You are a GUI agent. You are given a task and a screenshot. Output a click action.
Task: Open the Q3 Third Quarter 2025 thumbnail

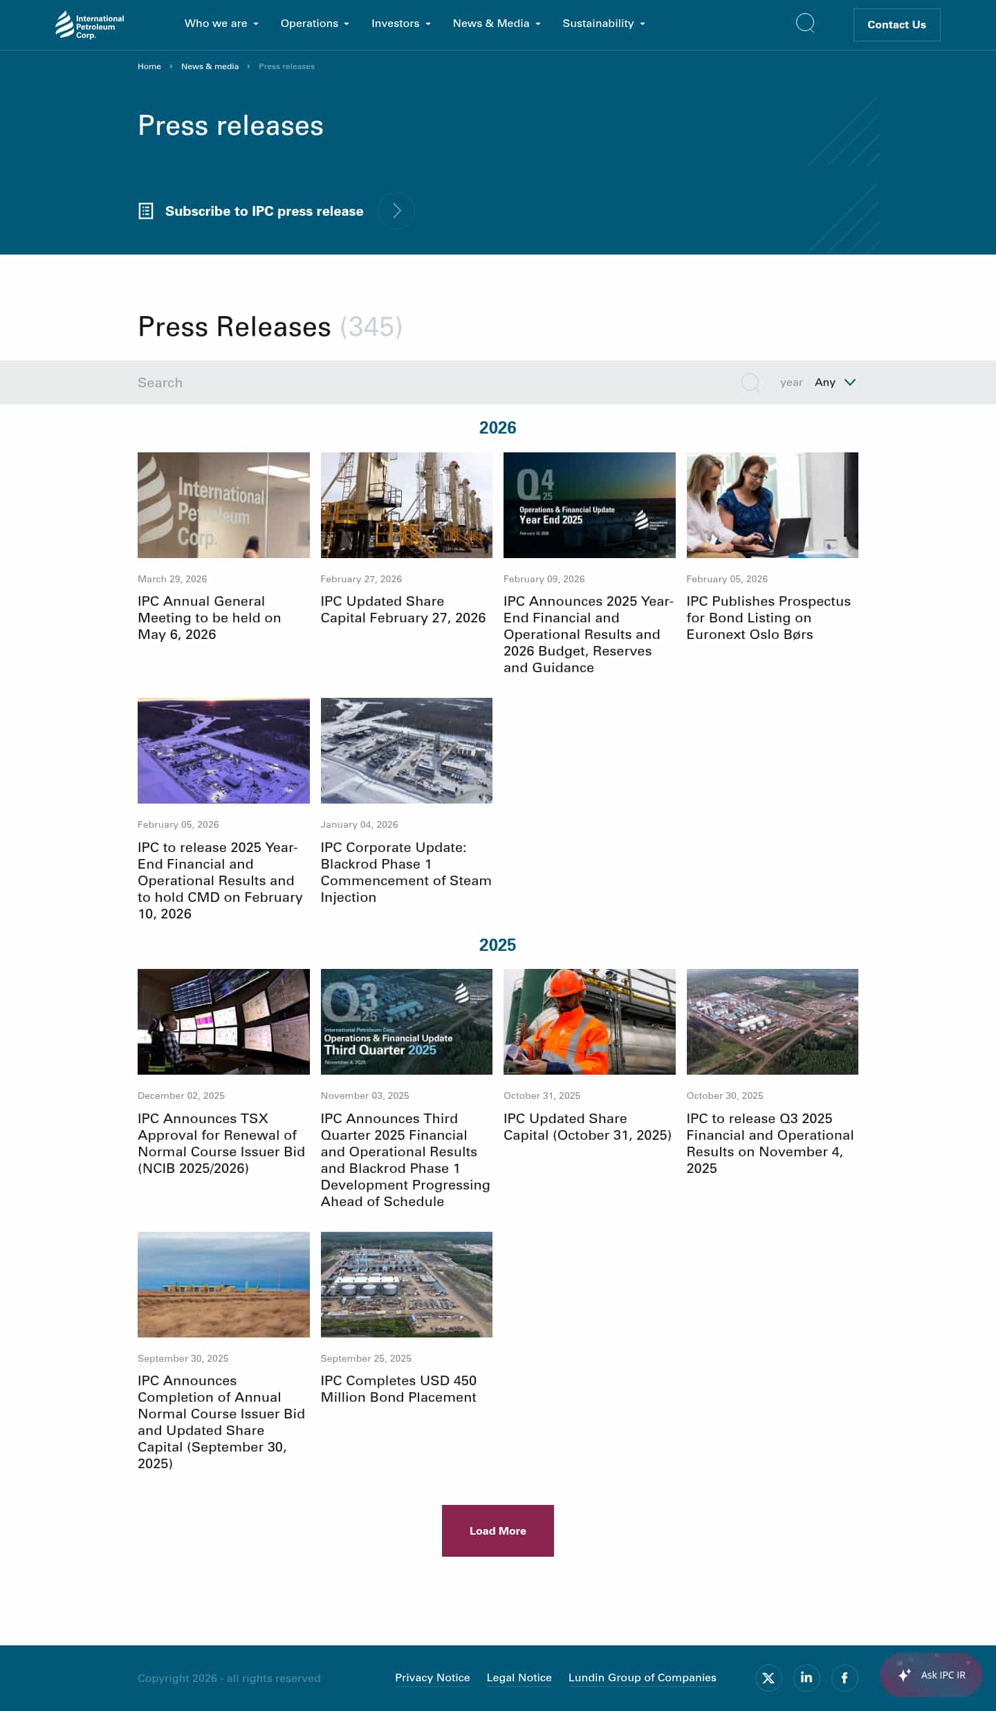pyautogui.click(x=407, y=1021)
